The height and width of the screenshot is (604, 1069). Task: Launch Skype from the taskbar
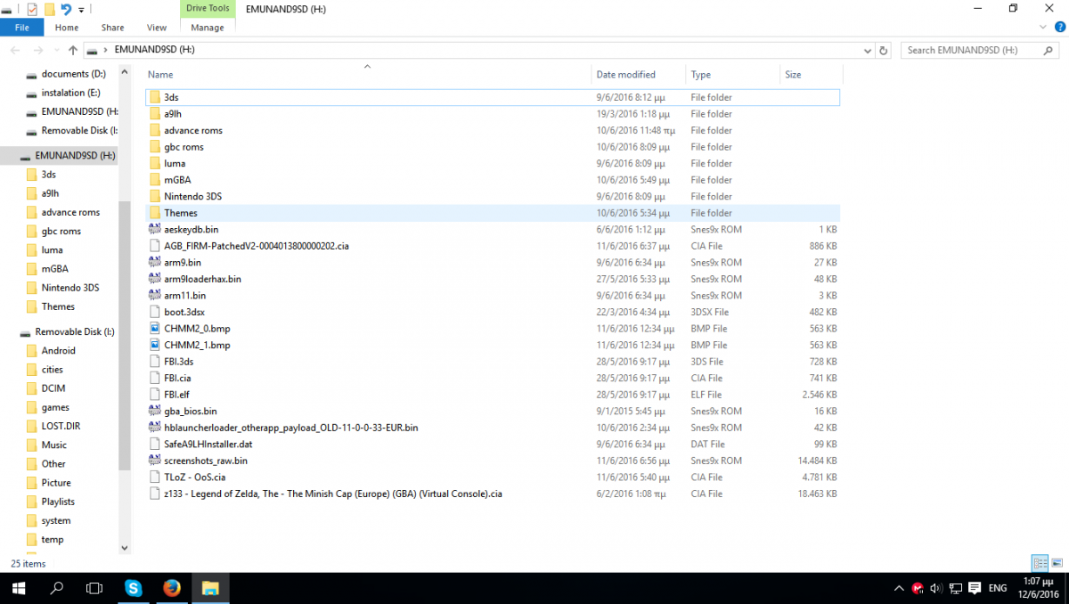[134, 588]
